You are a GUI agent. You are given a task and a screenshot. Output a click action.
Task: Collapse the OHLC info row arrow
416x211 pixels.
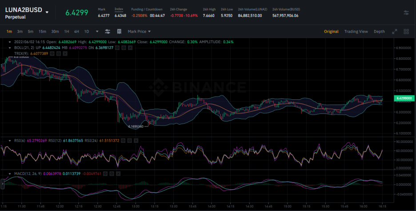pos(10,42)
